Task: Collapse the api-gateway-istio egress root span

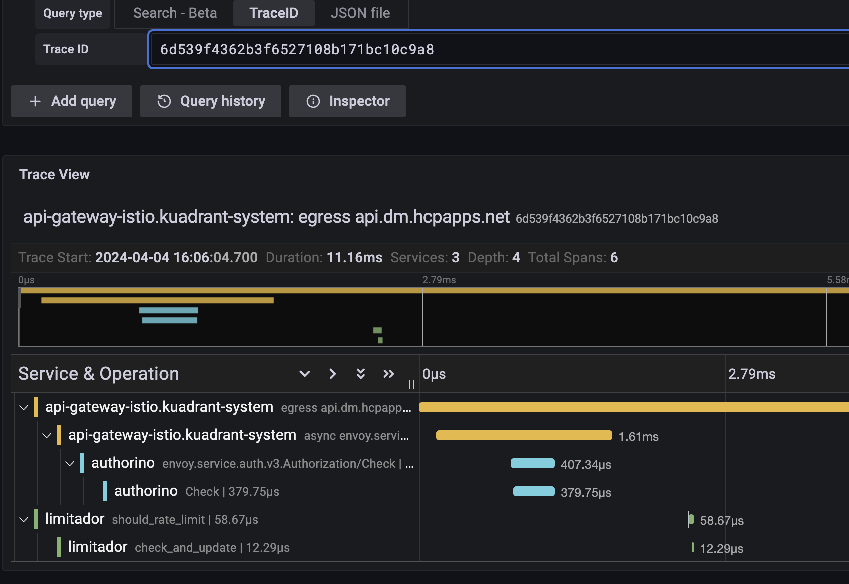Action: [23, 407]
